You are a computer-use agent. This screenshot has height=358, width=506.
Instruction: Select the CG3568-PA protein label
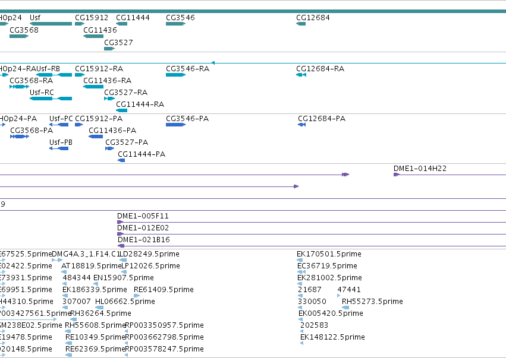pos(32,131)
